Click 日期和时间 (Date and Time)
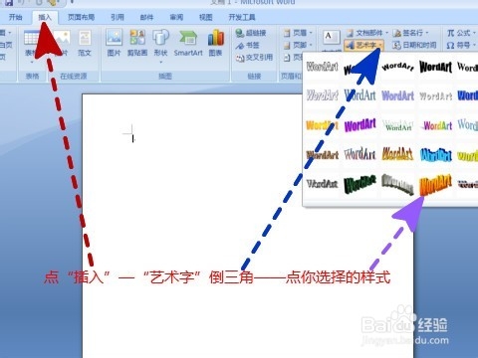Image resolution: width=478 pixels, height=358 pixels. [414, 45]
